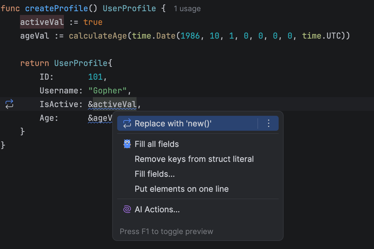Click the swap icon on 'Replace with new()' item
This screenshot has width=374, height=249.
click(127, 124)
